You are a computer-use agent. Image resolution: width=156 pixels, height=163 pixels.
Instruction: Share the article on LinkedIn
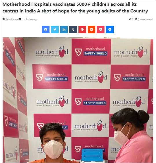pyautogui.click(x=64, y=30)
